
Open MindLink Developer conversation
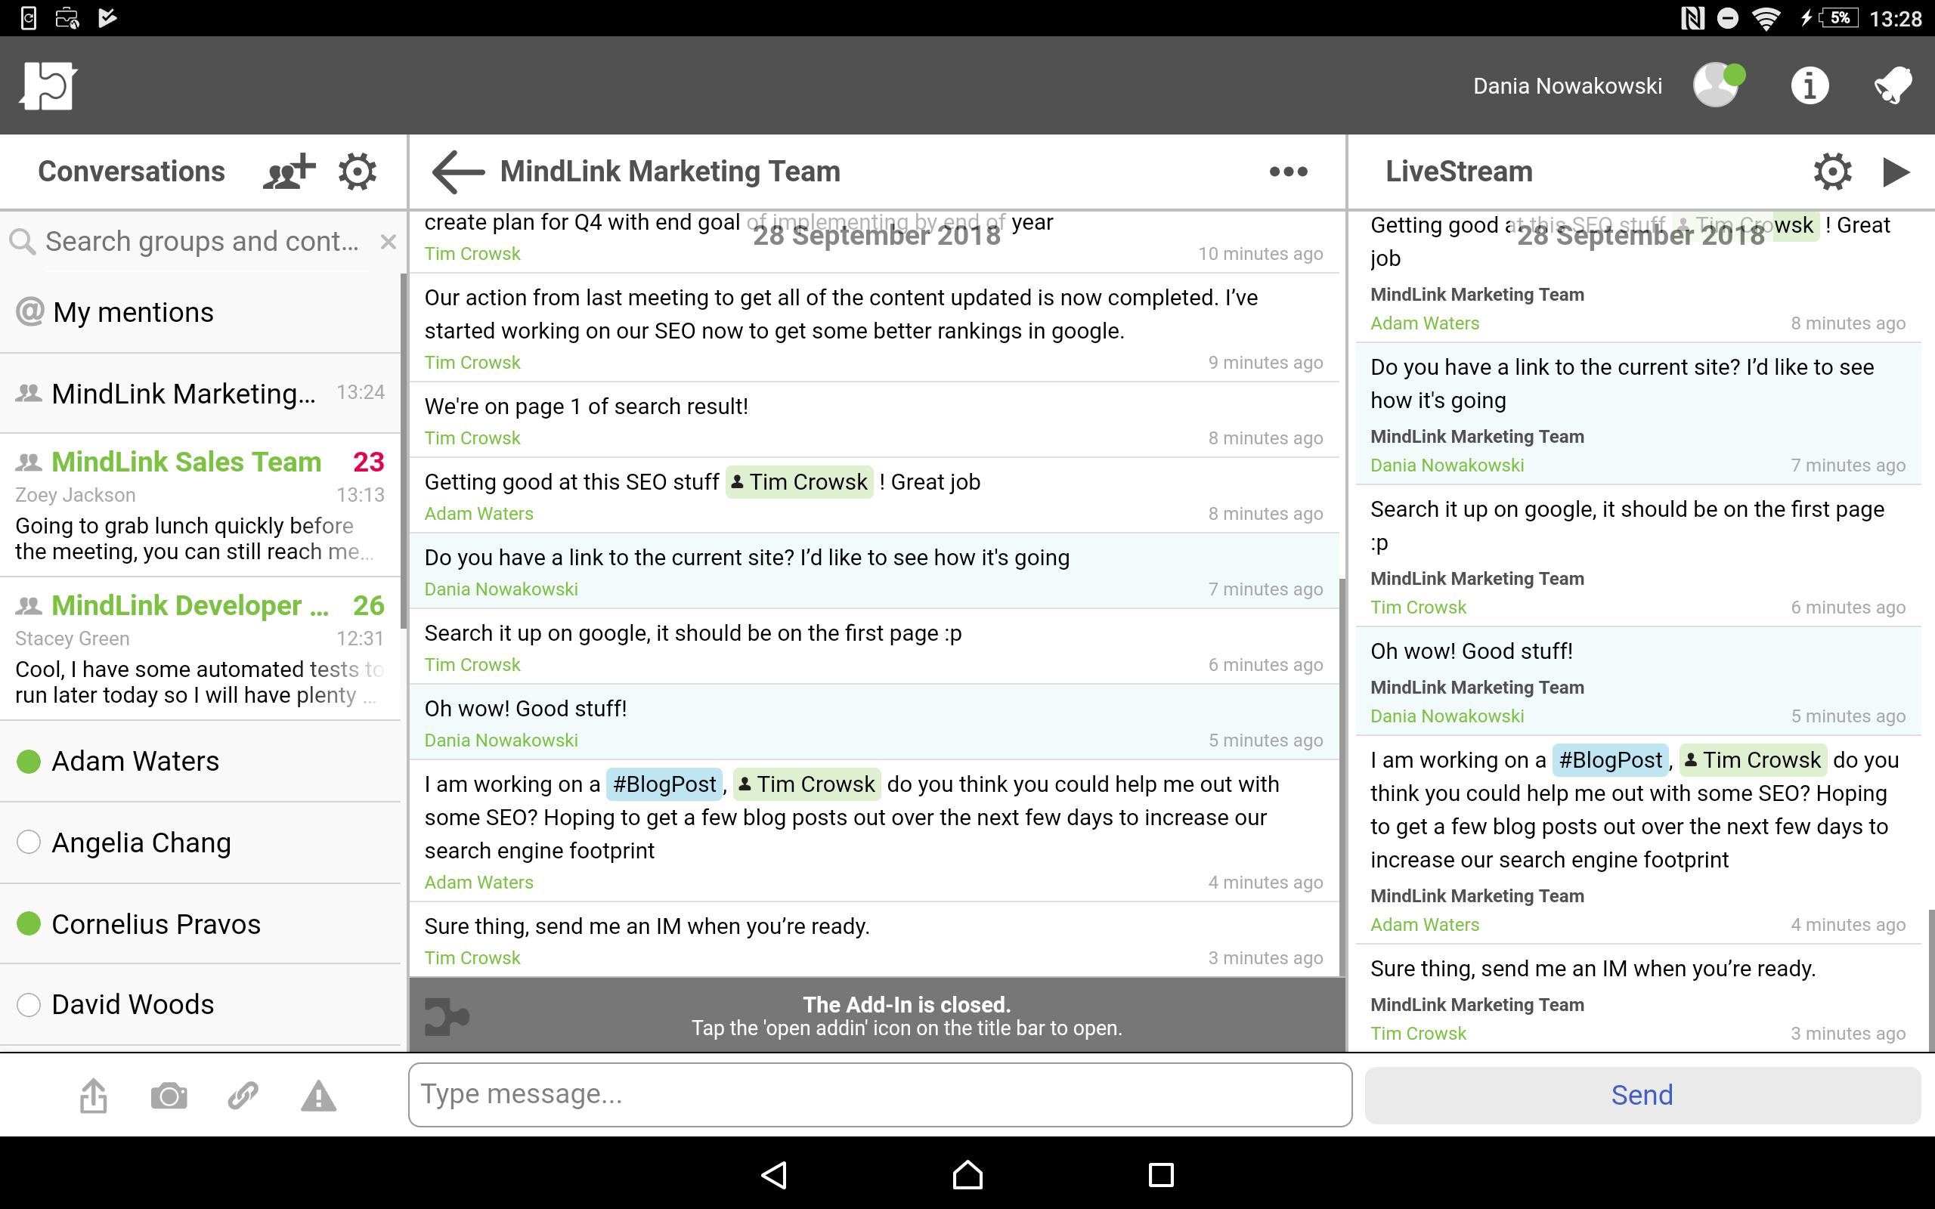(200, 649)
